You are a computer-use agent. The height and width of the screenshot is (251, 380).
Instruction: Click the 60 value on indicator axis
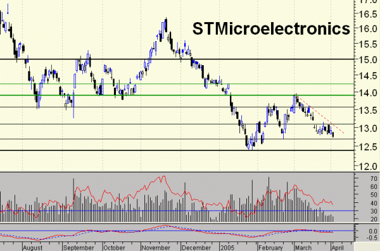(374, 187)
